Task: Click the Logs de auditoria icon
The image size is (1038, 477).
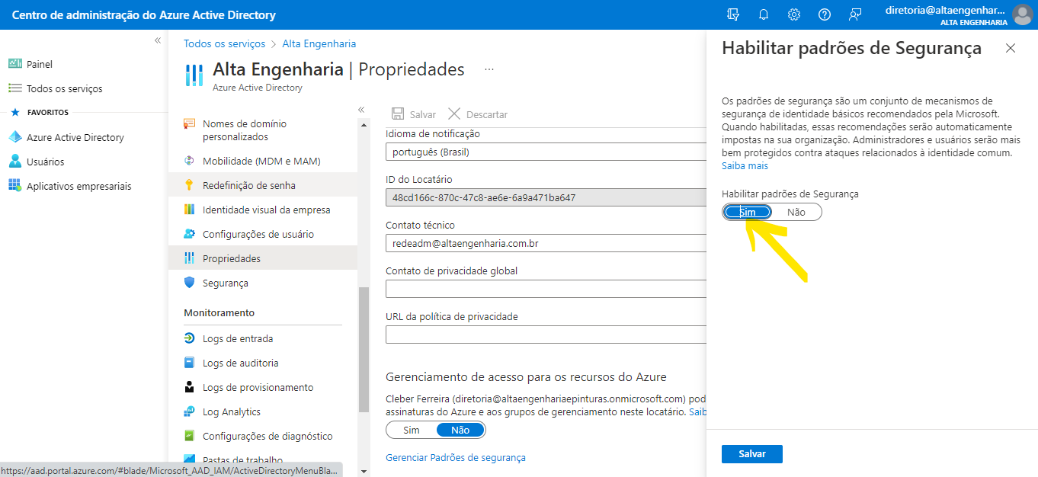Action: tap(190, 363)
